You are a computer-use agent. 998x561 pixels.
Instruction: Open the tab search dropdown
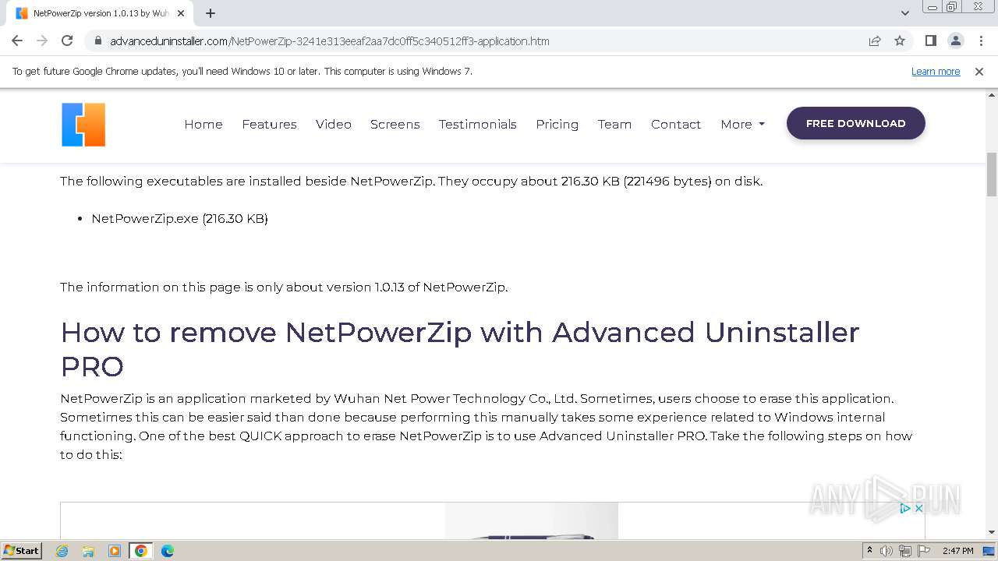coord(905,13)
